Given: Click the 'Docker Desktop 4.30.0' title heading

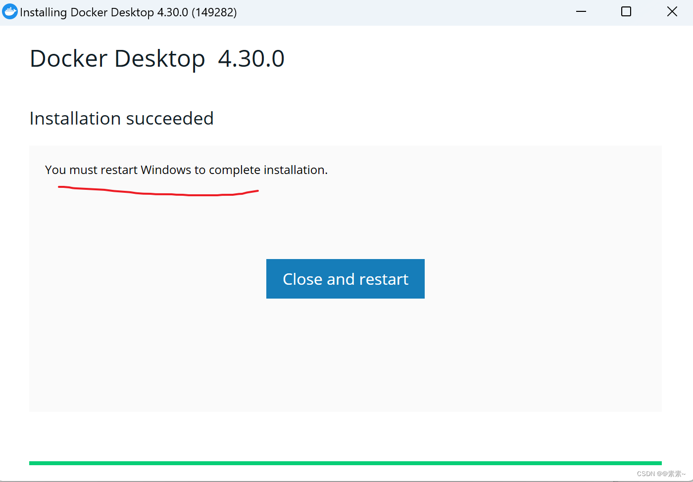Looking at the screenshot, I should tap(157, 59).
